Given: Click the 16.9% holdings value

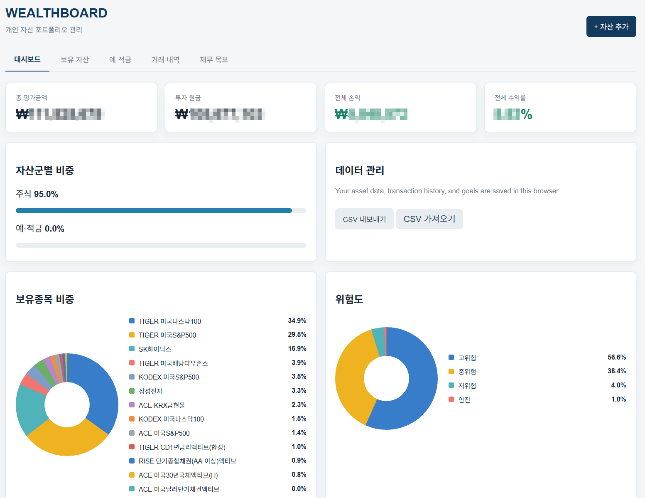Looking at the screenshot, I should point(297,348).
